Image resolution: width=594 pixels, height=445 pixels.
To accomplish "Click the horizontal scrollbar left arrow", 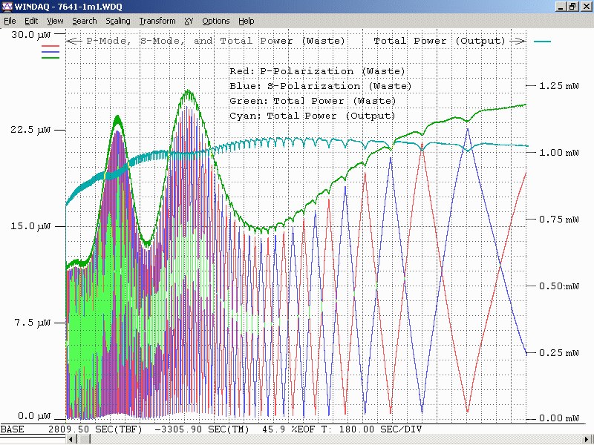I will click(72, 440).
